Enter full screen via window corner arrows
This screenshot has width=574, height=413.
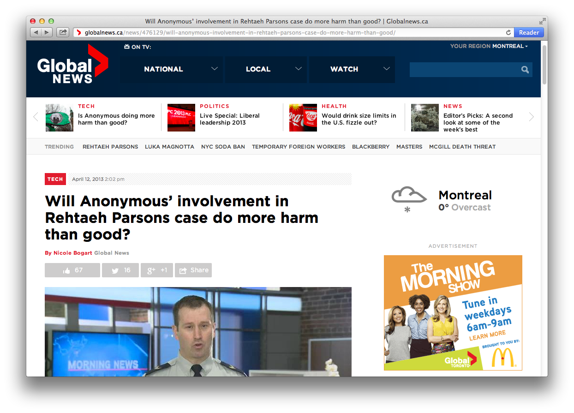point(542,21)
